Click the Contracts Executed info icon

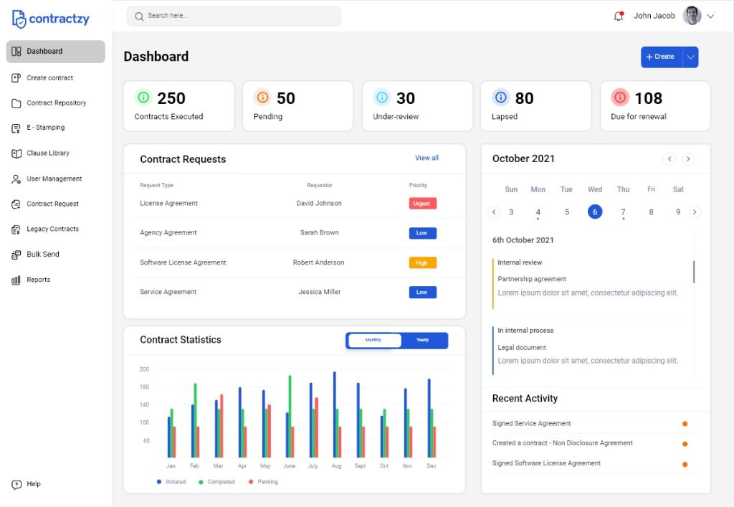pyautogui.click(x=143, y=98)
